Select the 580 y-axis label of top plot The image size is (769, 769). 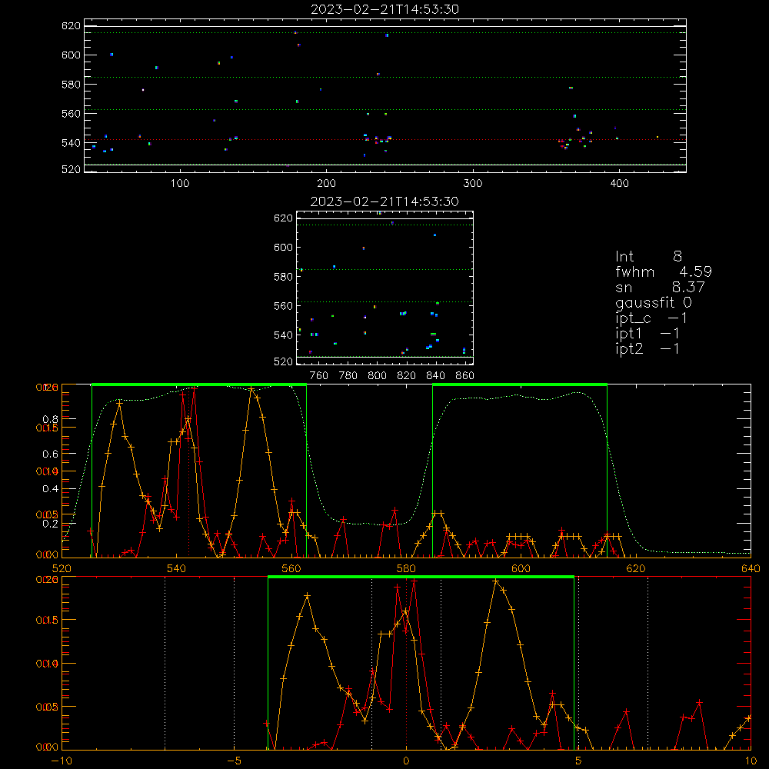click(x=71, y=85)
